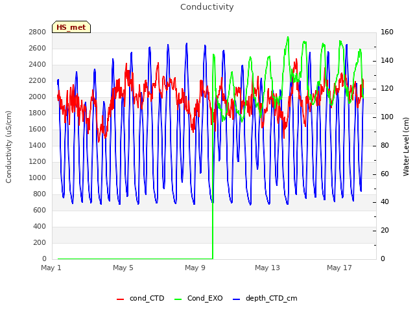Click the blue depth_CTD_cm legend swatch
Screen dimensions: 415x311
click(236, 299)
